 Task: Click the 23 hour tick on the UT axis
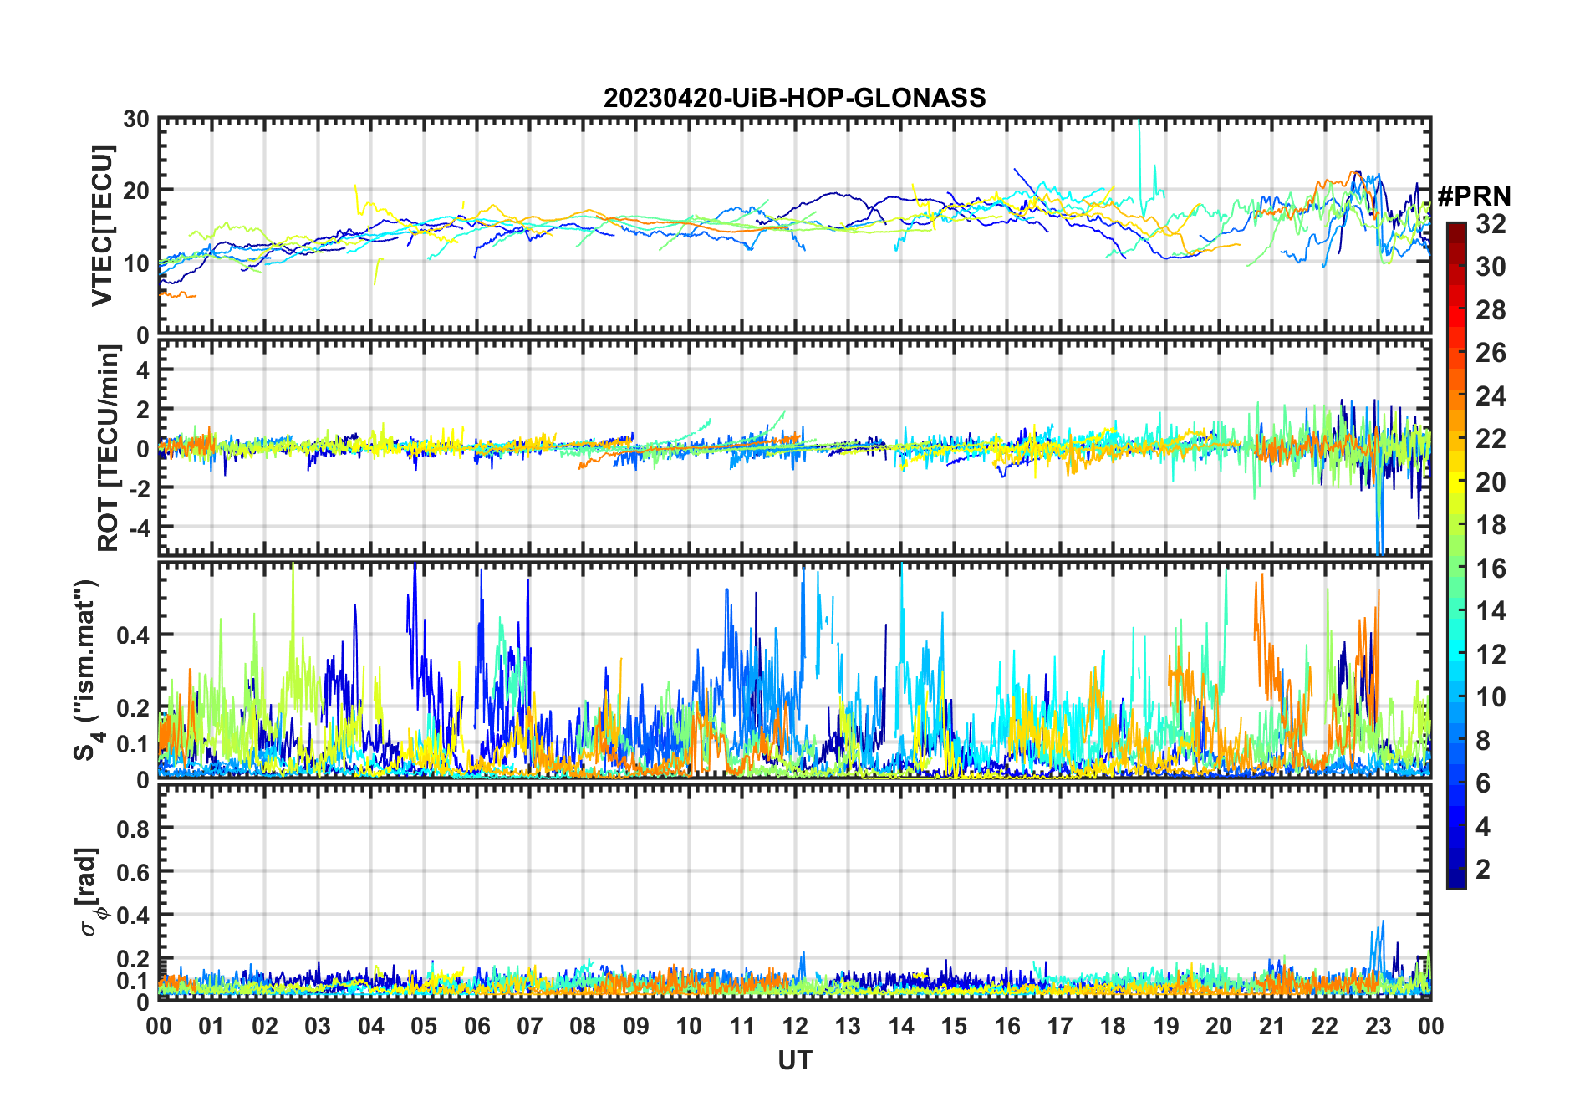tap(1378, 1026)
